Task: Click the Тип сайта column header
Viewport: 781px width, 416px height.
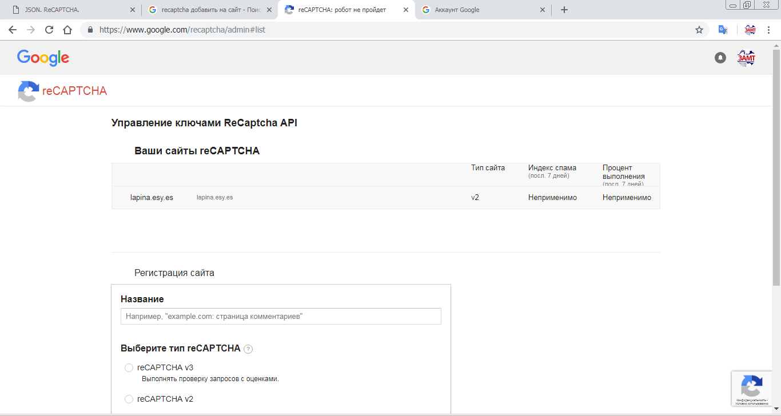Action: click(x=488, y=167)
